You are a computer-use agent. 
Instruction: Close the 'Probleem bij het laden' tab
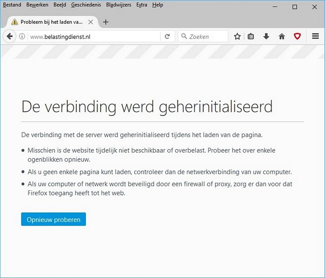pos(91,22)
